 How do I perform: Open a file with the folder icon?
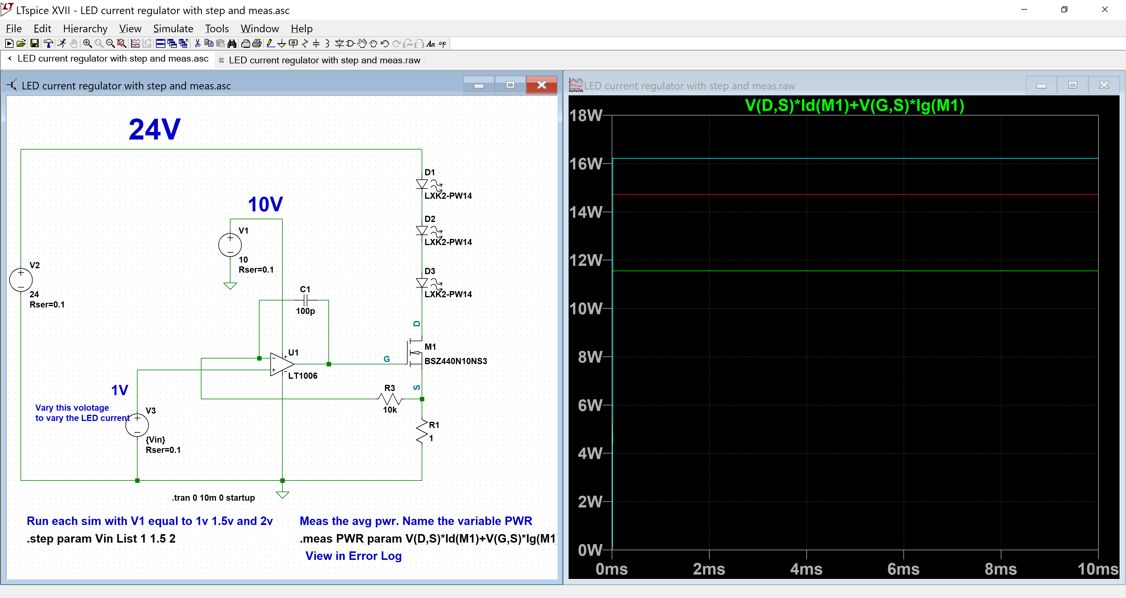(21, 44)
